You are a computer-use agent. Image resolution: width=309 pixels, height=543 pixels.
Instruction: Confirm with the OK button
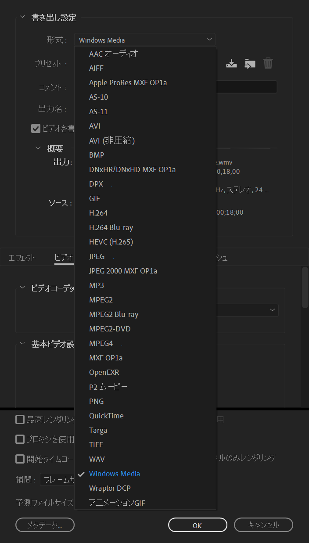click(198, 525)
